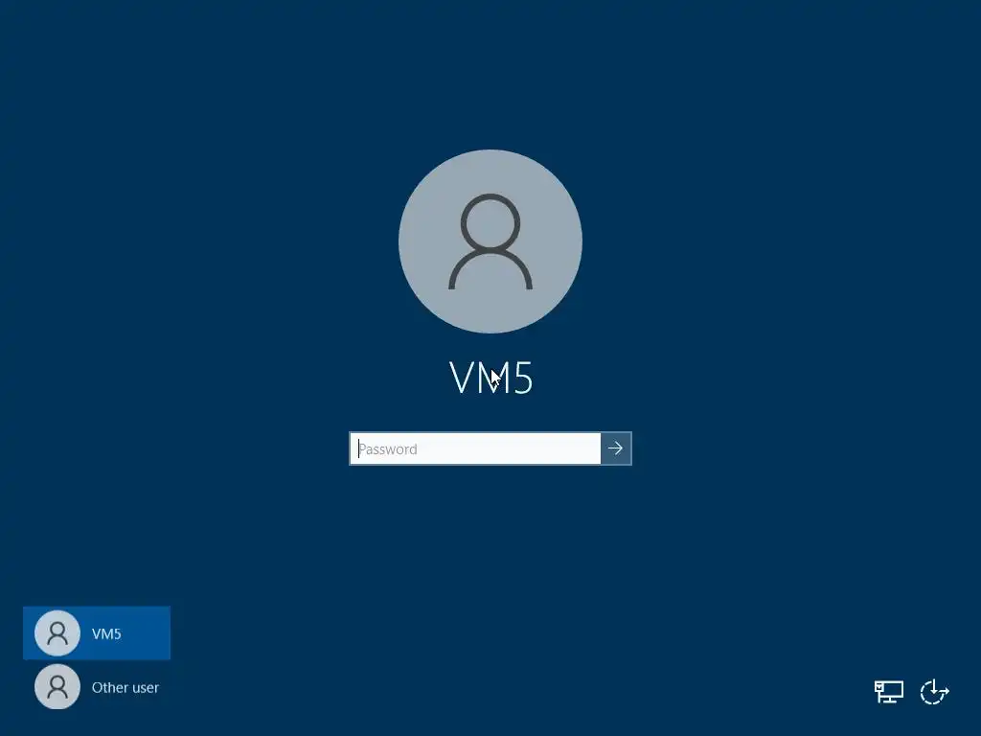The width and height of the screenshot is (981, 736).
Task: Open the network connection icon
Action: pos(888,692)
